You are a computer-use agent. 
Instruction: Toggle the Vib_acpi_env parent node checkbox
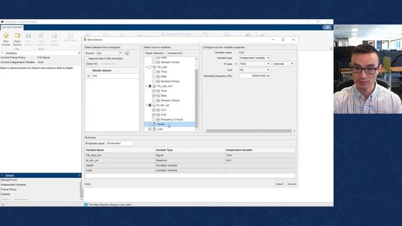point(150,86)
